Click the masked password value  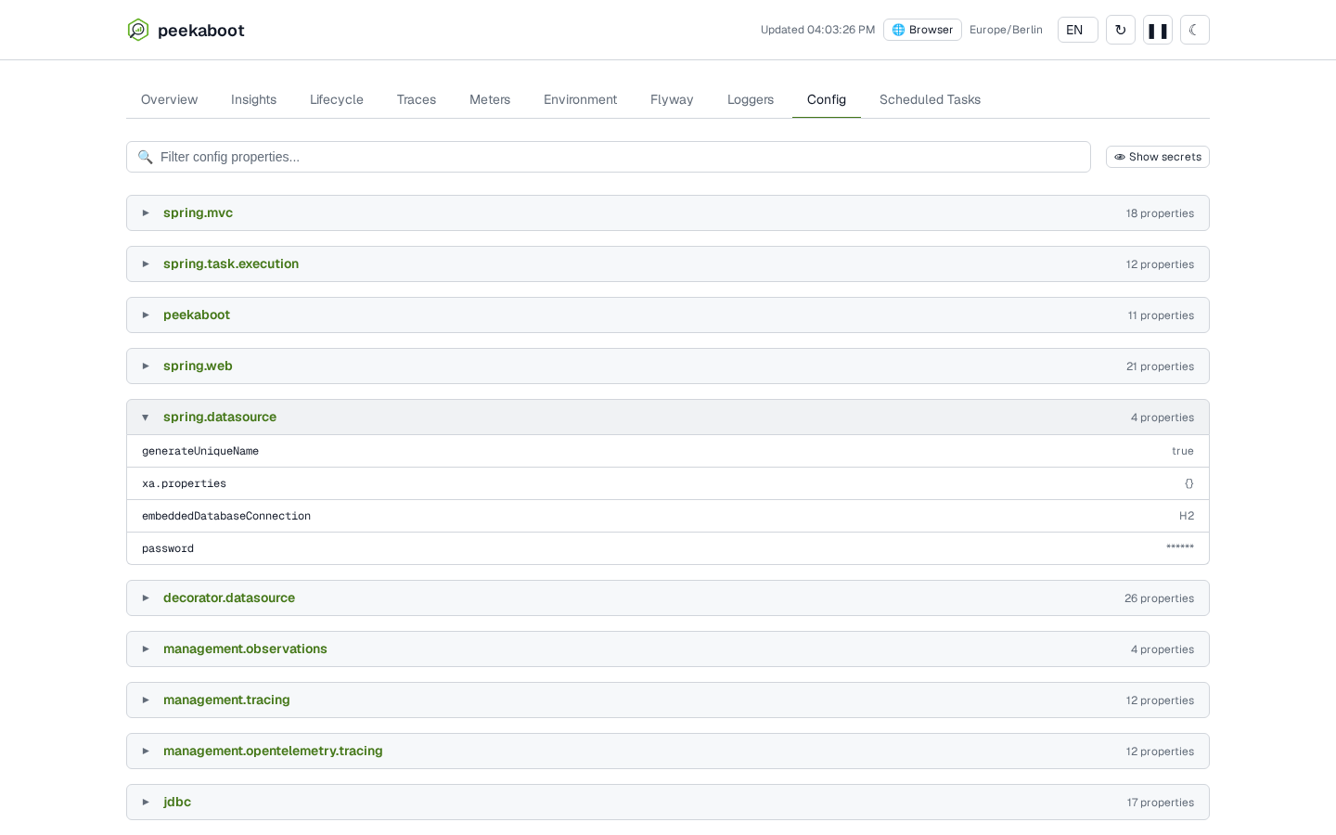tap(1180, 548)
